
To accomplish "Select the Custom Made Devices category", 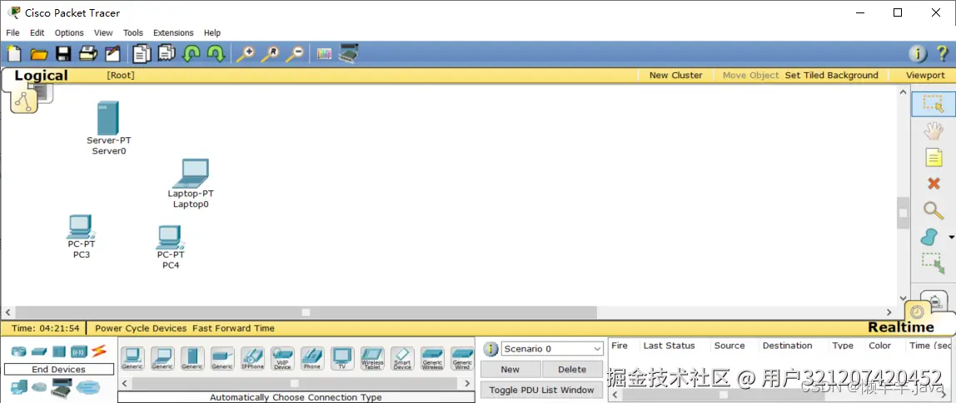I will (x=61, y=386).
